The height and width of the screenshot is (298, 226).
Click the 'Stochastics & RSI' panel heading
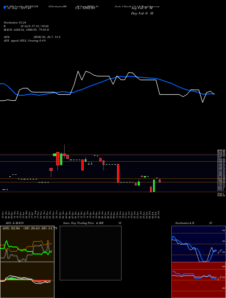click(193, 223)
